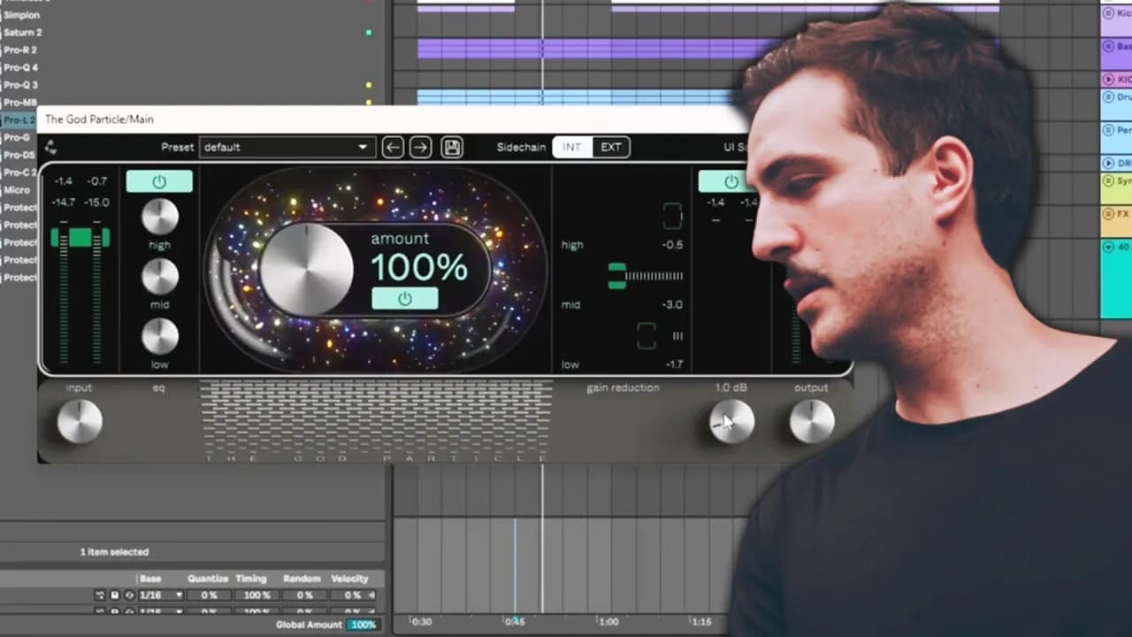Select Micro in the browser list
This screenshot has width=1132, height=637.
tap(17, 190)
